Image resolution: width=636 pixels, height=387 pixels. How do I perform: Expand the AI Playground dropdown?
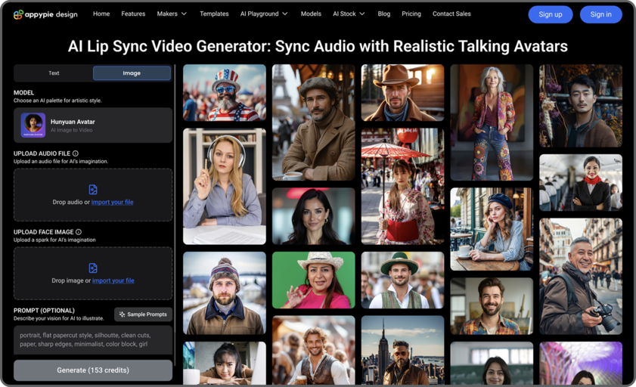click(264, 14)
